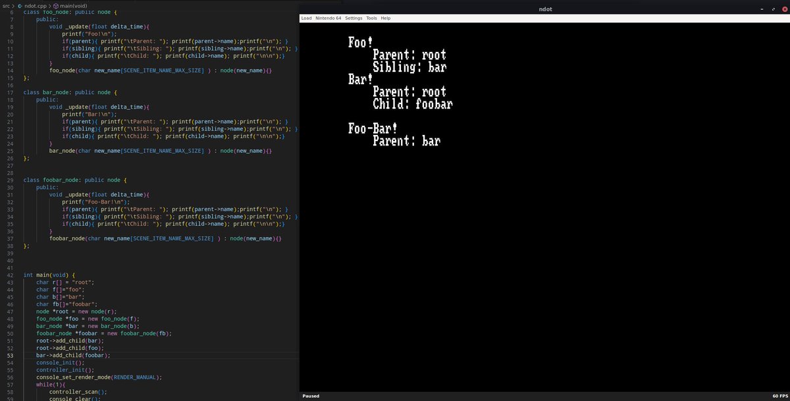Click the "Bar!" output line in emulator
This screenshot has height=401, width=790.
(360, 80)
